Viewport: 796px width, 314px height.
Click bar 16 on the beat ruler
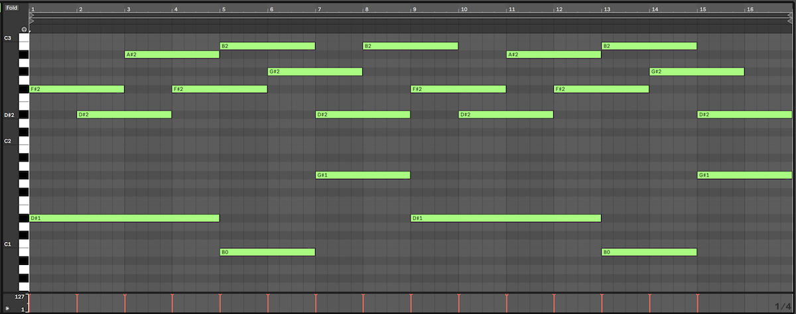point(750,9)
